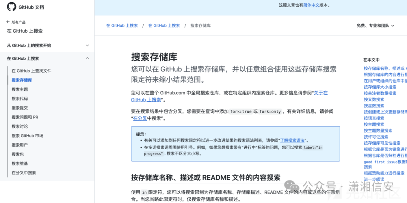407x203 pixels.
Task: Click the GitHub Octocat logo icon
Action: click(11, 7)
